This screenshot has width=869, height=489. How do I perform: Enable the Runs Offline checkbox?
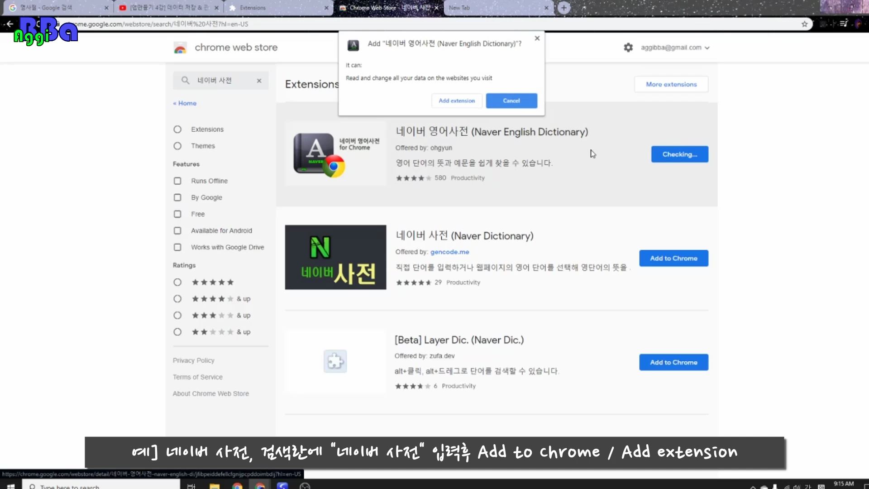[x=177, y=181]
